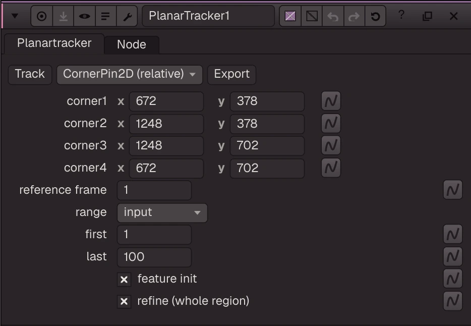471x326 pixels.
Task: Click the corner1 label text
Action: tap(87, 101)
